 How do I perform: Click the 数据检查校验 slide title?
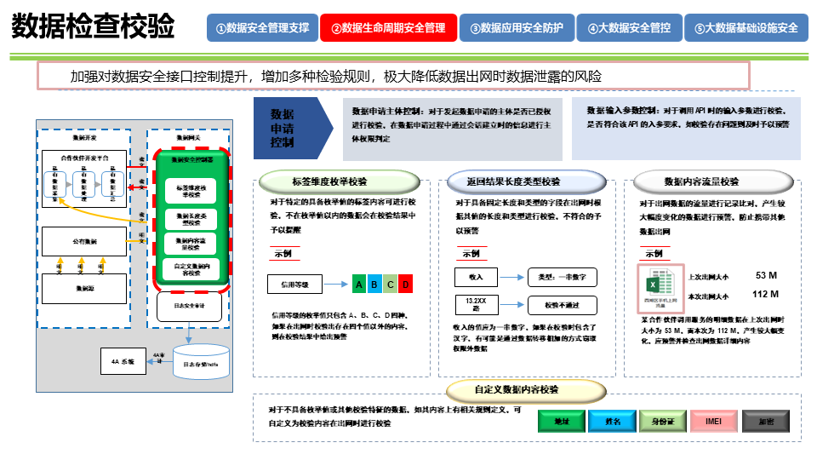click(93, 26)
